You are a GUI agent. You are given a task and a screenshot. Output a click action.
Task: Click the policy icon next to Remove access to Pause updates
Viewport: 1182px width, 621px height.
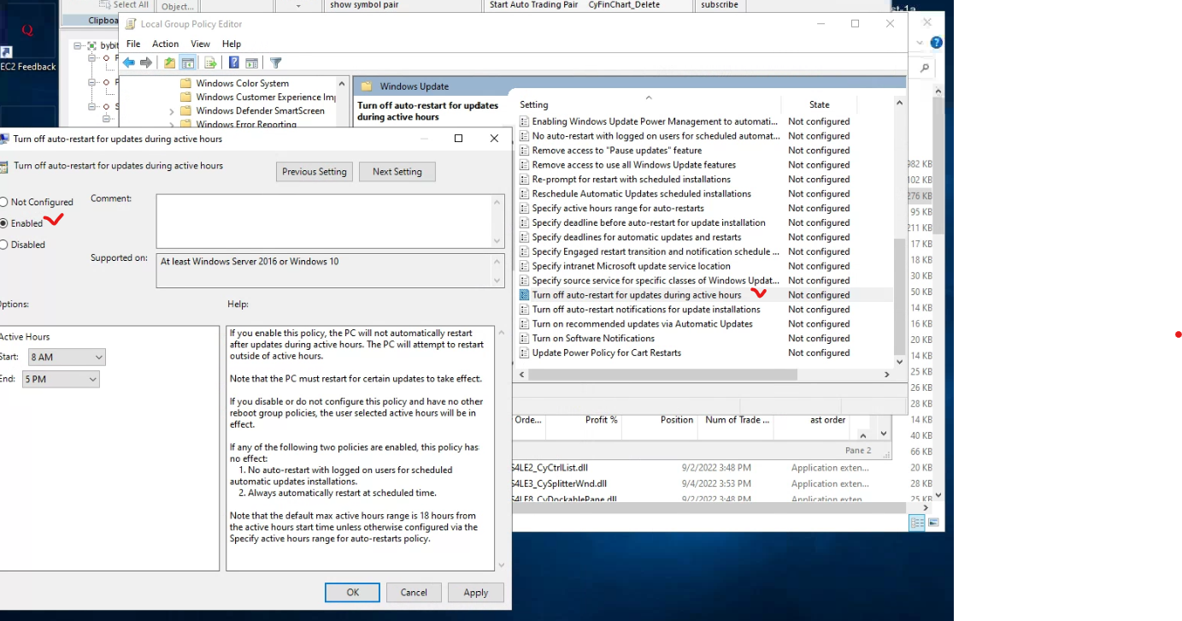(x=524, y=150)
